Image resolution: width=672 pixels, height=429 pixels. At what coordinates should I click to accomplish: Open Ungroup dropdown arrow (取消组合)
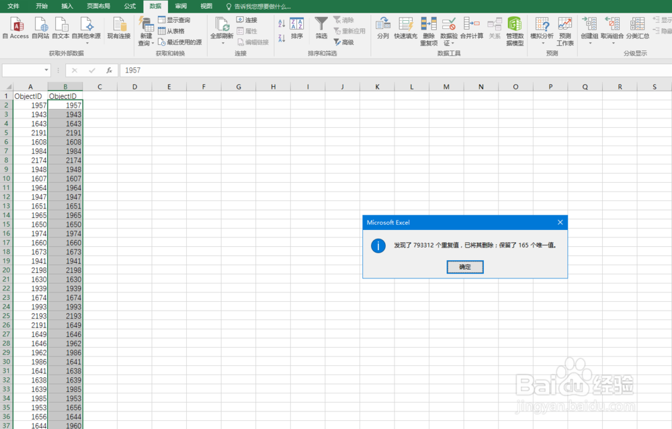click(x=612, y=43)
